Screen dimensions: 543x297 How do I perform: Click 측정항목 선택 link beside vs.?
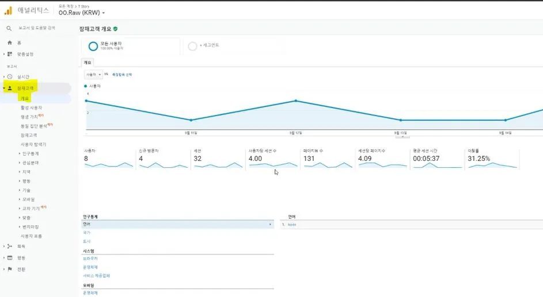click(122, 75)
